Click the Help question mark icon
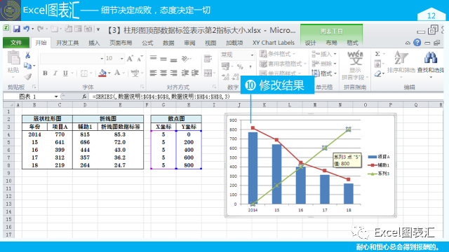Viewport: 449px width, 252px height. coord(417,43)
